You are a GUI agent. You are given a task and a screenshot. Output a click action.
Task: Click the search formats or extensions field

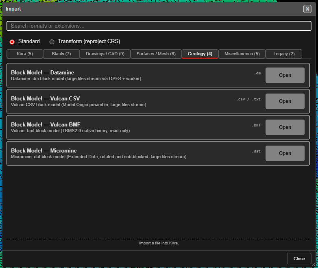click(x=159, y=26)
